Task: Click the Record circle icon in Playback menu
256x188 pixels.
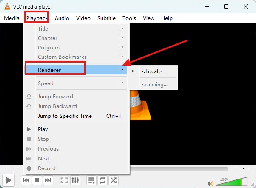Action: (x=29, y=168)
